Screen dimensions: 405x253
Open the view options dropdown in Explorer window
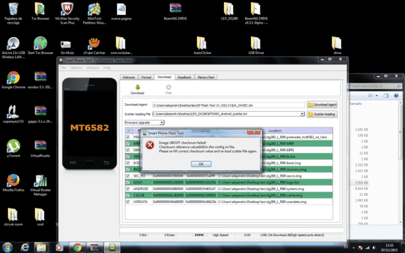377,96
